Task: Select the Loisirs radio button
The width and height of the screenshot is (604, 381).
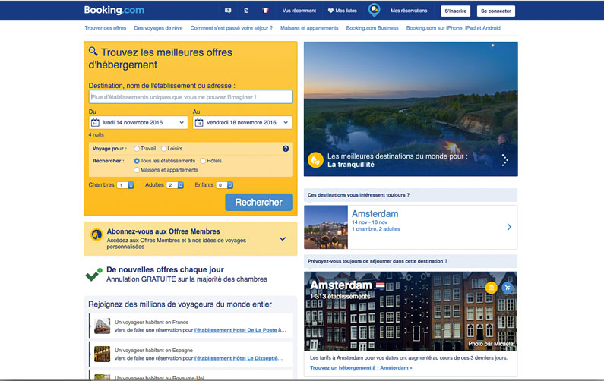Action: 163,149
